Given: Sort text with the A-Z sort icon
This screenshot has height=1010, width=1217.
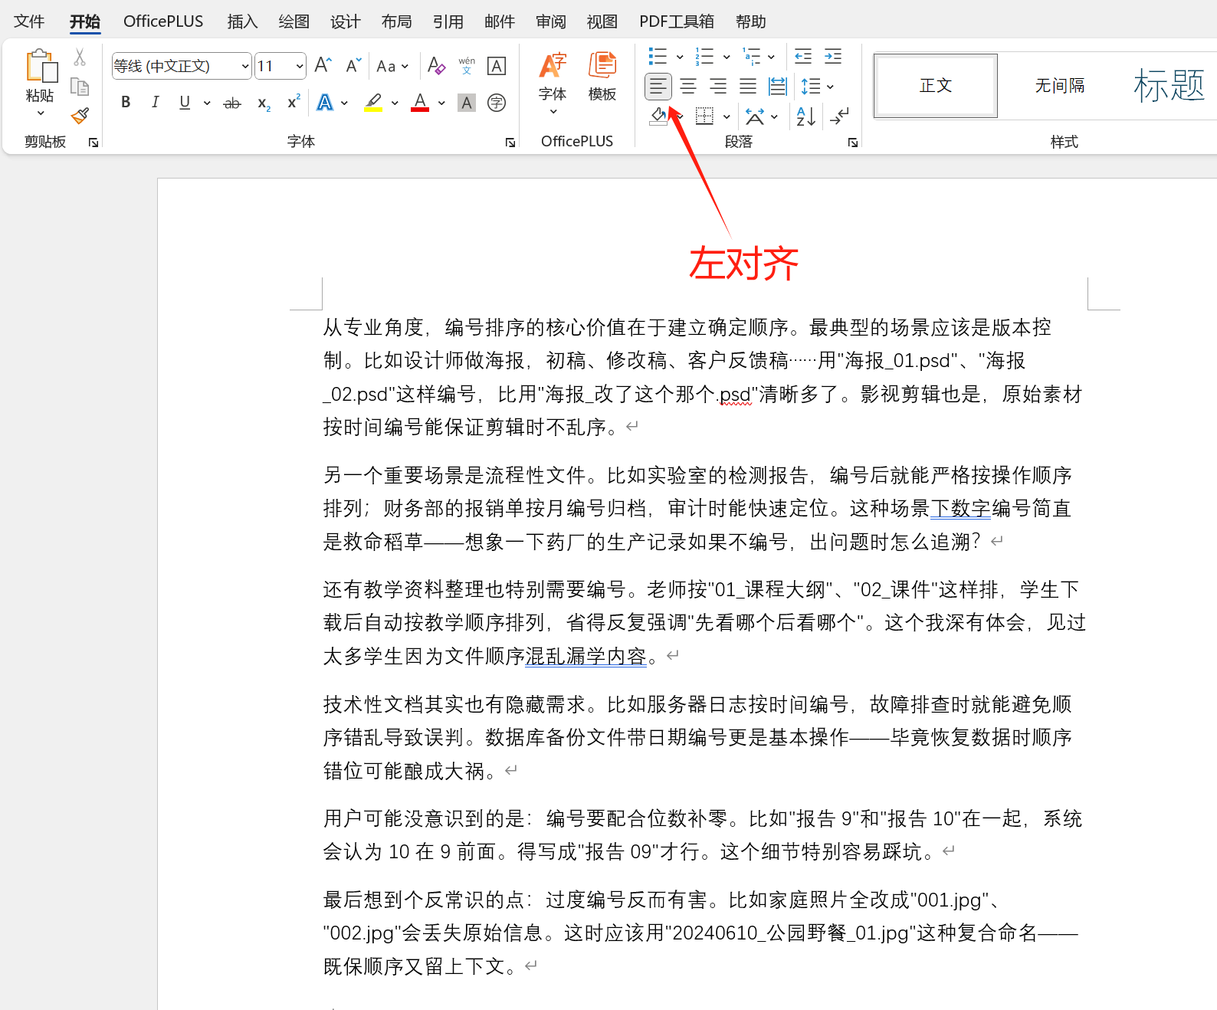Looking at the screenshot, I should (x=806, y=116).
